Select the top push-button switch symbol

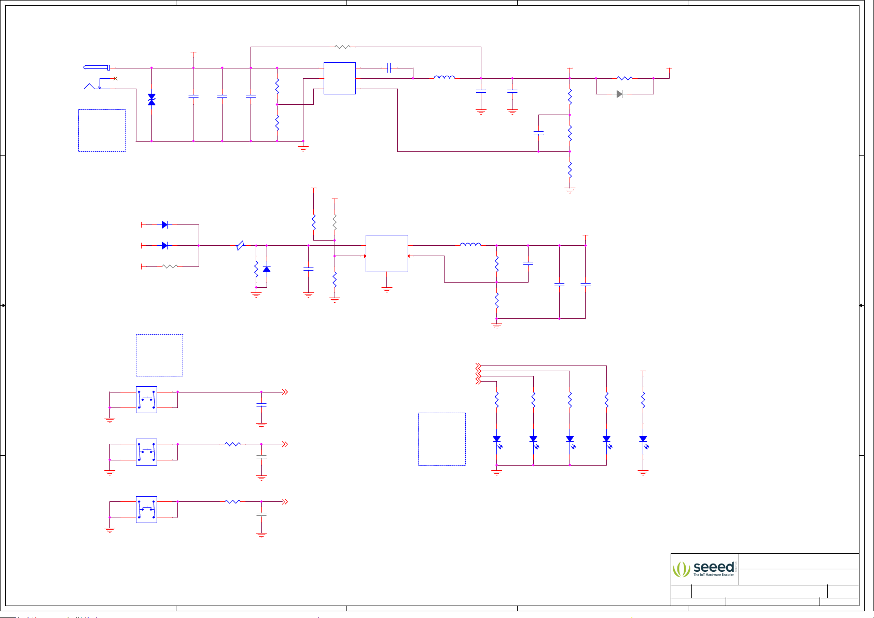click(146, 400)
